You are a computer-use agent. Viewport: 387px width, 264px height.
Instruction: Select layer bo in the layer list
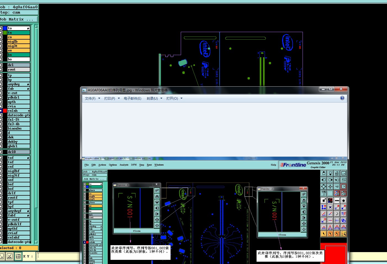pyautogui.click(x=18, y=59)
